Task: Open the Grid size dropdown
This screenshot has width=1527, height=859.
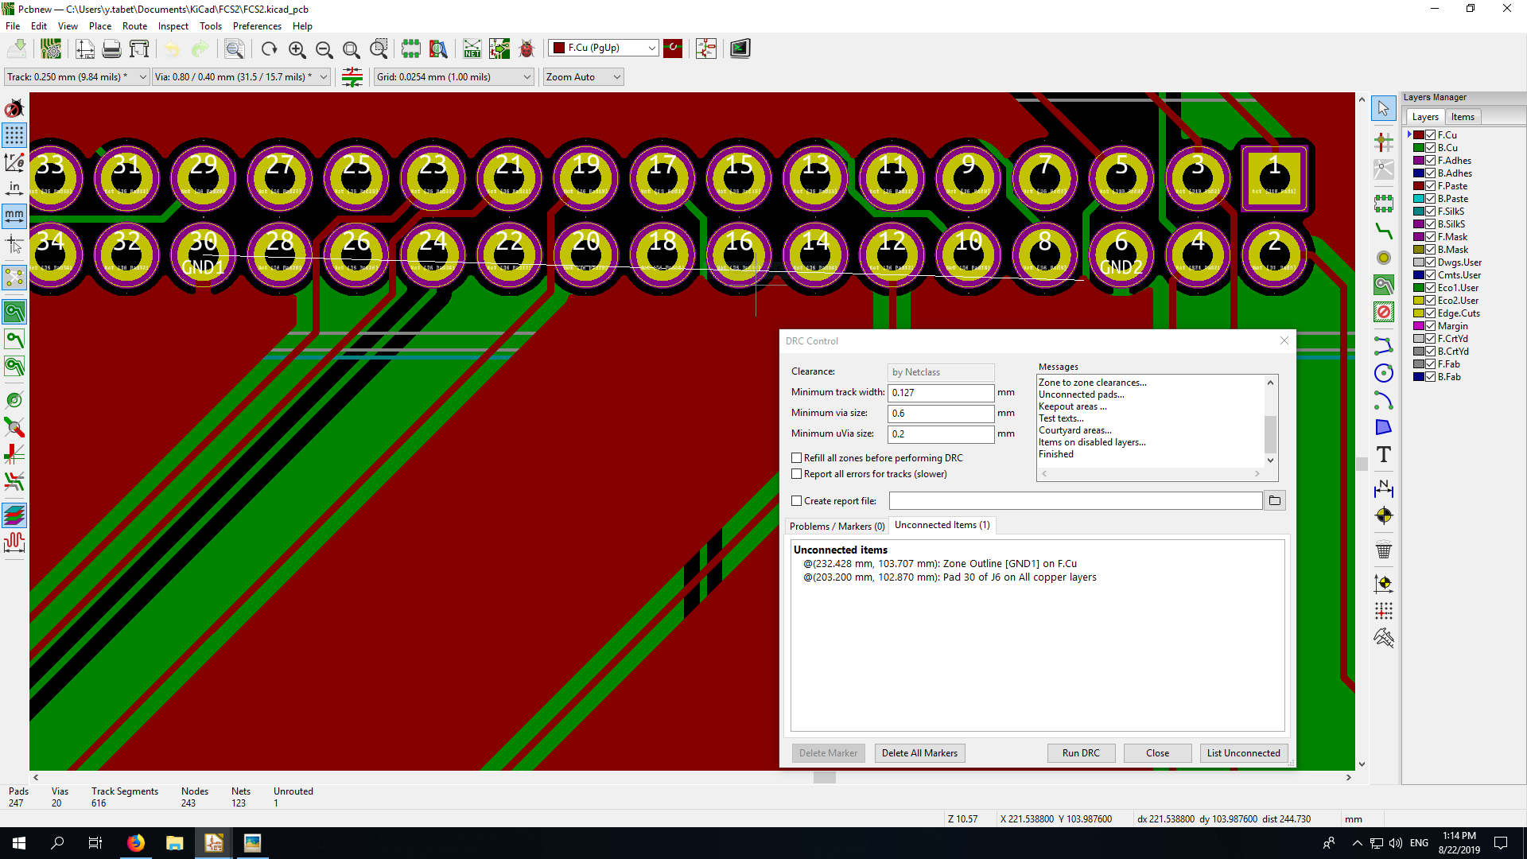Action: coord(453,77)
